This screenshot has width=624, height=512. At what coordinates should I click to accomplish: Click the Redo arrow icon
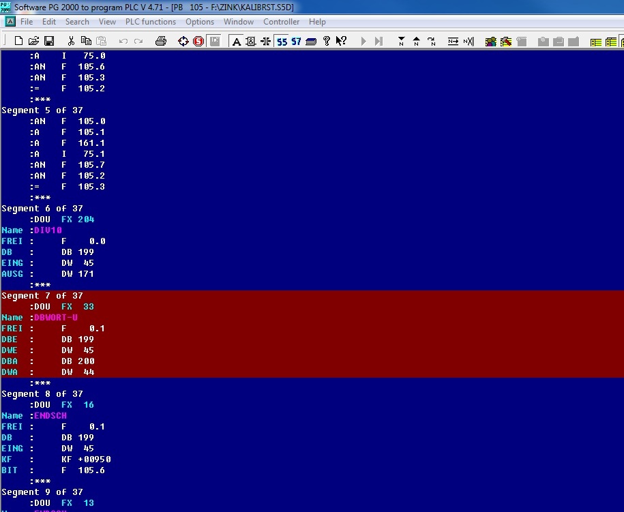tap(138, 41)
